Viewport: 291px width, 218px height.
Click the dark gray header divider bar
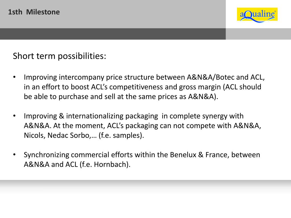click(x=113, y=34)
